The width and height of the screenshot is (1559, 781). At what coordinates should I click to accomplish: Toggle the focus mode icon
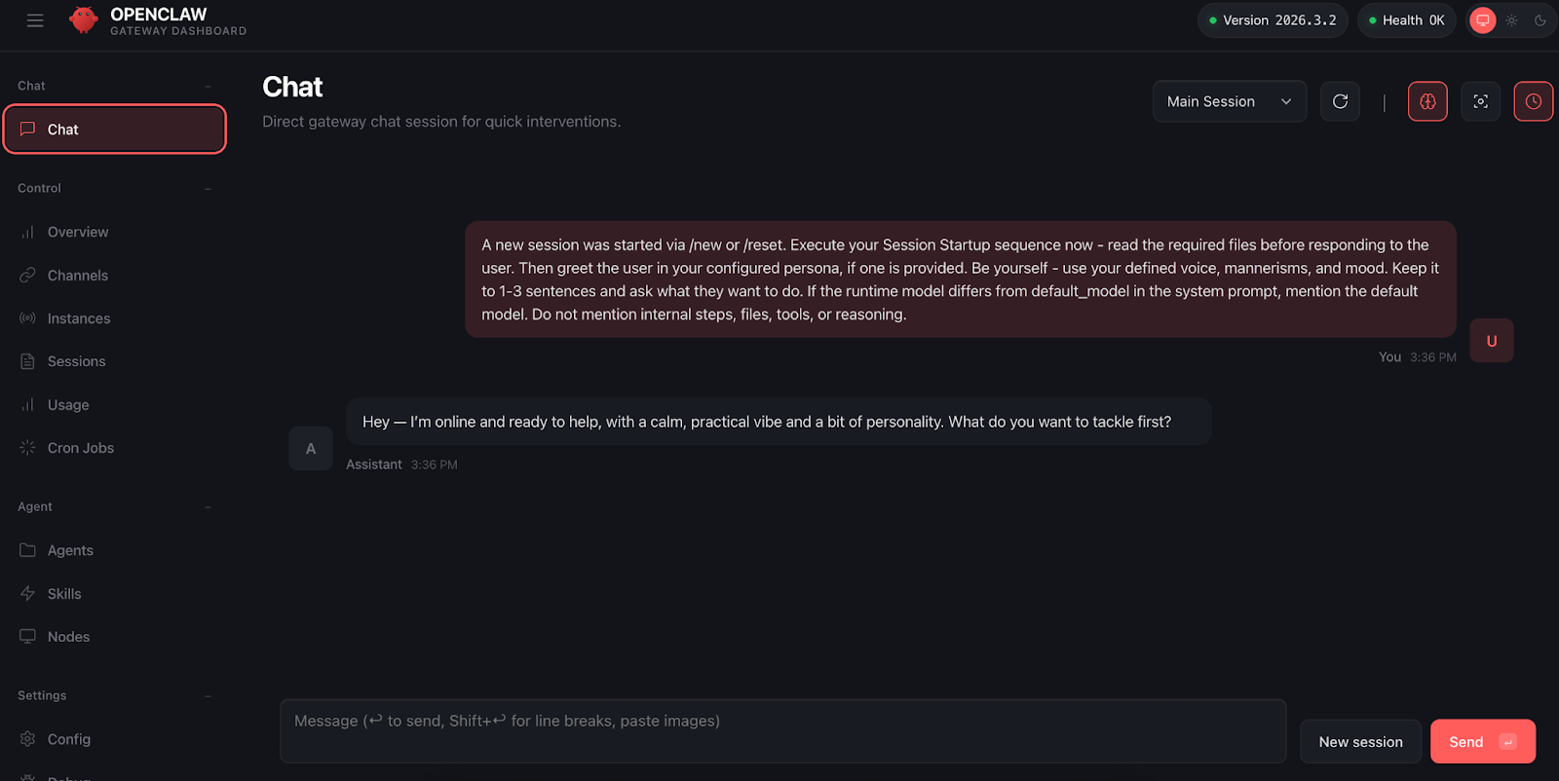pyautogui.click(x=1480, y=101)
